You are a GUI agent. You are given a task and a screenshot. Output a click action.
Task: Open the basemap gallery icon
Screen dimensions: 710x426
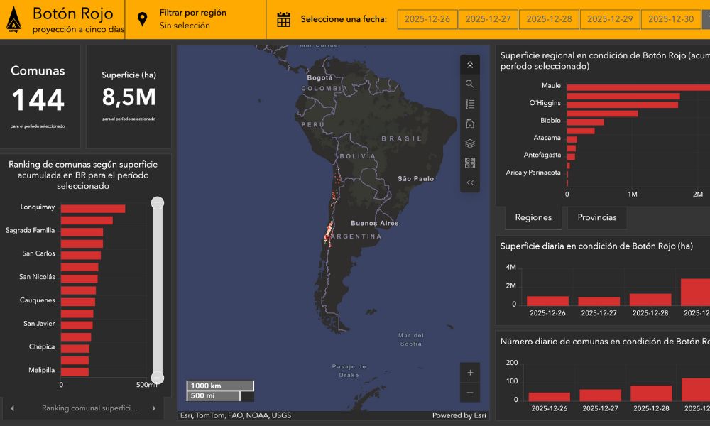(x=470, y=163)
